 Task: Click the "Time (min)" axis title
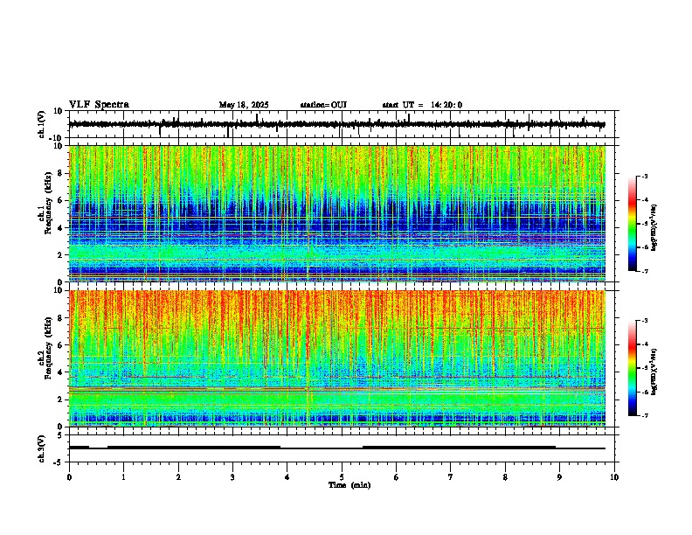(349, 485)
